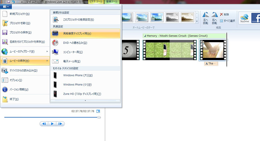Click Import from Device (デバイスからの読み込み)
Image resolution: width=260 pixels, height=141 pixels.
tap(25, 70)
